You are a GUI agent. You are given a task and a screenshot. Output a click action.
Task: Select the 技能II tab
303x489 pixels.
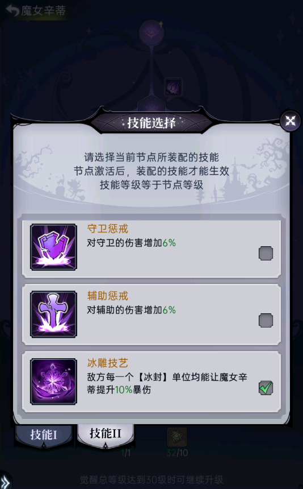(106, 434)
